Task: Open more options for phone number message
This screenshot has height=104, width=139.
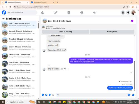Action: coord(68,69)
